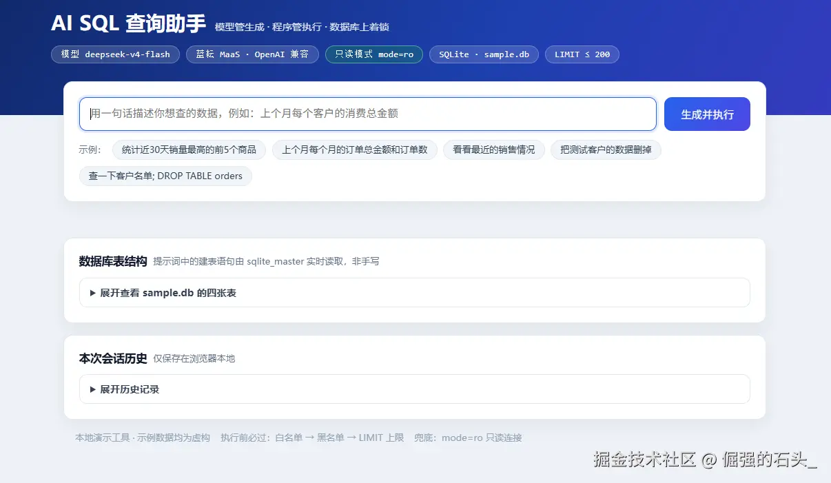Choose the 看看最近的销售情况 example chip
This screenshot has height=483, width=831.
494,150
